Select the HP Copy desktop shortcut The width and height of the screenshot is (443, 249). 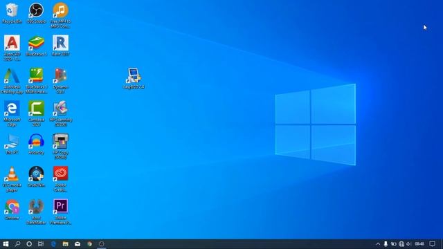(x=60, y=146)
